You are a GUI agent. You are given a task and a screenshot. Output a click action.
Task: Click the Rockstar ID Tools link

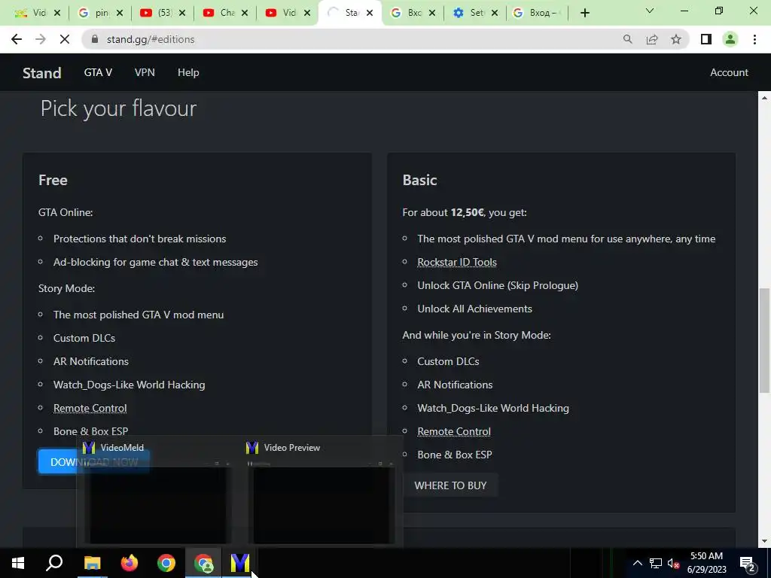click(x=457, y=262)
